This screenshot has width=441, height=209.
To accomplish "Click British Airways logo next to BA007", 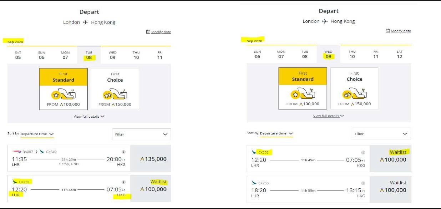I will [x=16, y=152].
